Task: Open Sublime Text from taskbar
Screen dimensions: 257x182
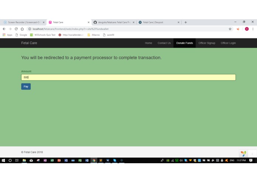Action: point(101,161)
